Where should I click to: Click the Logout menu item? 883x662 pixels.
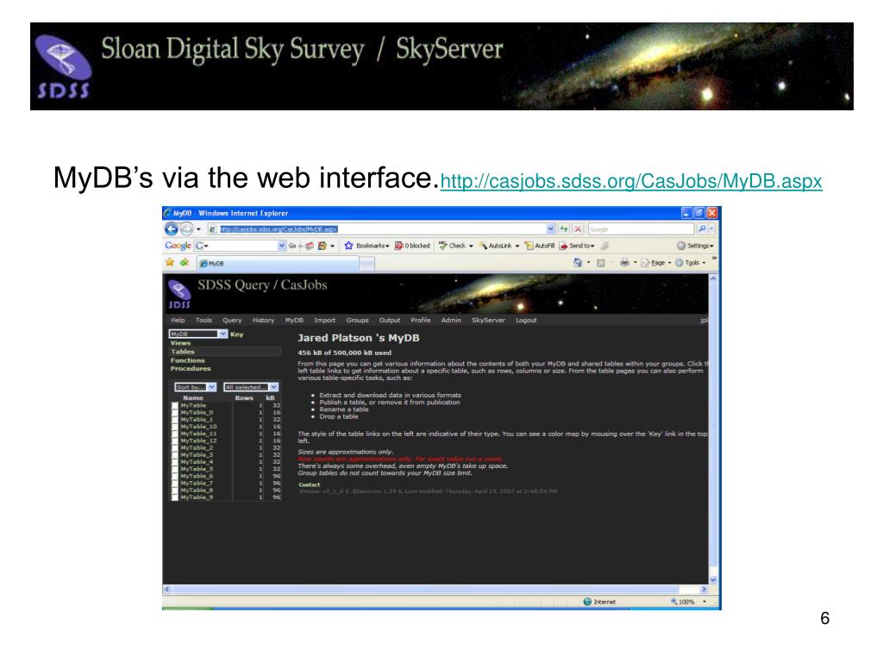[x=526, y=320]
